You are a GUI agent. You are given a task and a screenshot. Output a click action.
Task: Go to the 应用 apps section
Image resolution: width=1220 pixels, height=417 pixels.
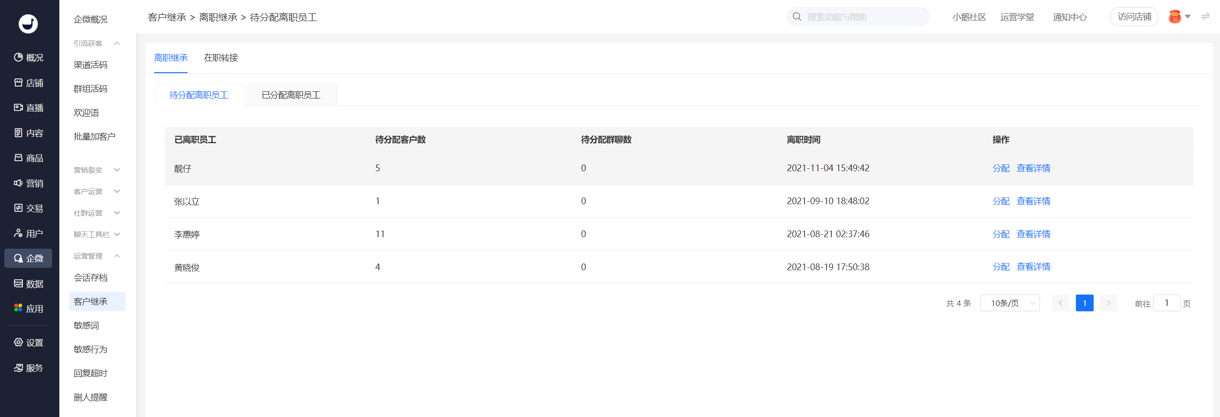click(x=29, y=309)
